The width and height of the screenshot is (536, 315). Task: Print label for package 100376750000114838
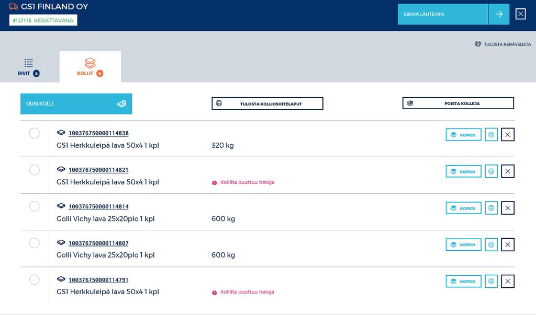(491, 134)
